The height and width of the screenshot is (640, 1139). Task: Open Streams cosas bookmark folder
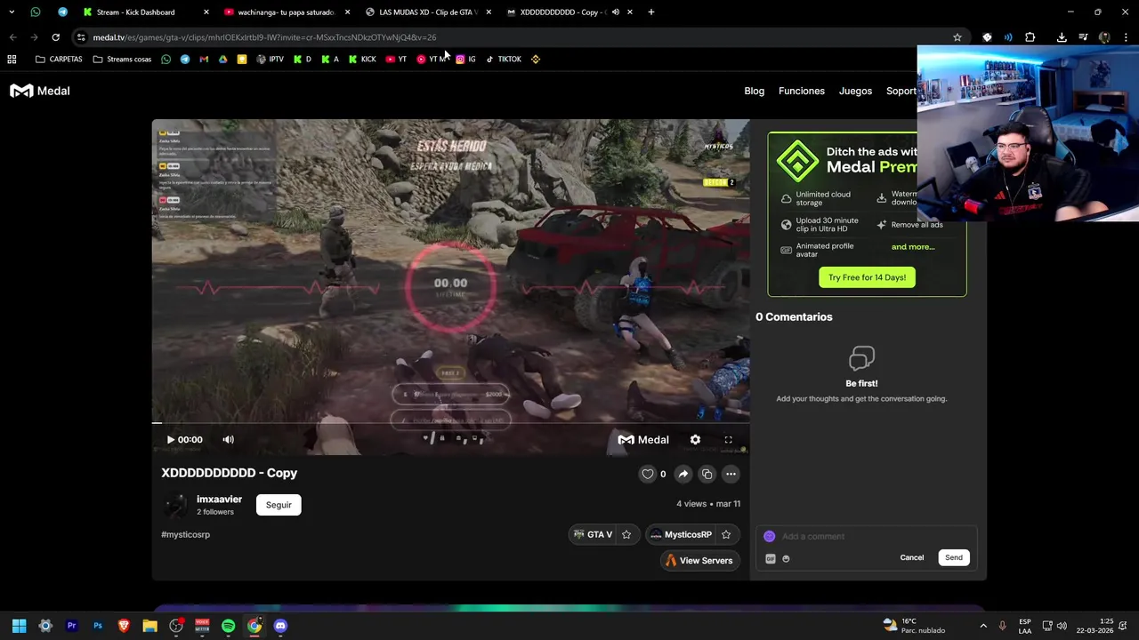tap(123, 60)
